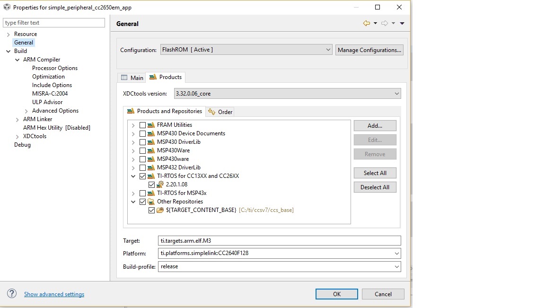Open the Configuration dropdown
Image resolution: width=545 pixels, height=308 pixels.
(x=246, y=50)
